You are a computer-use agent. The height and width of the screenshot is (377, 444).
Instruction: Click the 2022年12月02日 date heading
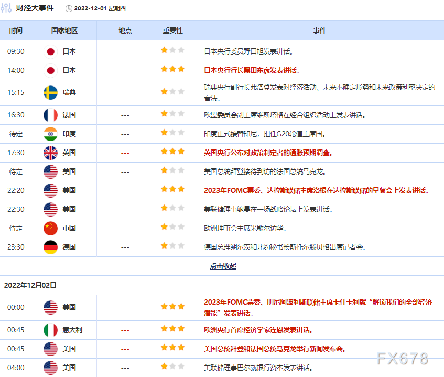point(30,285)
